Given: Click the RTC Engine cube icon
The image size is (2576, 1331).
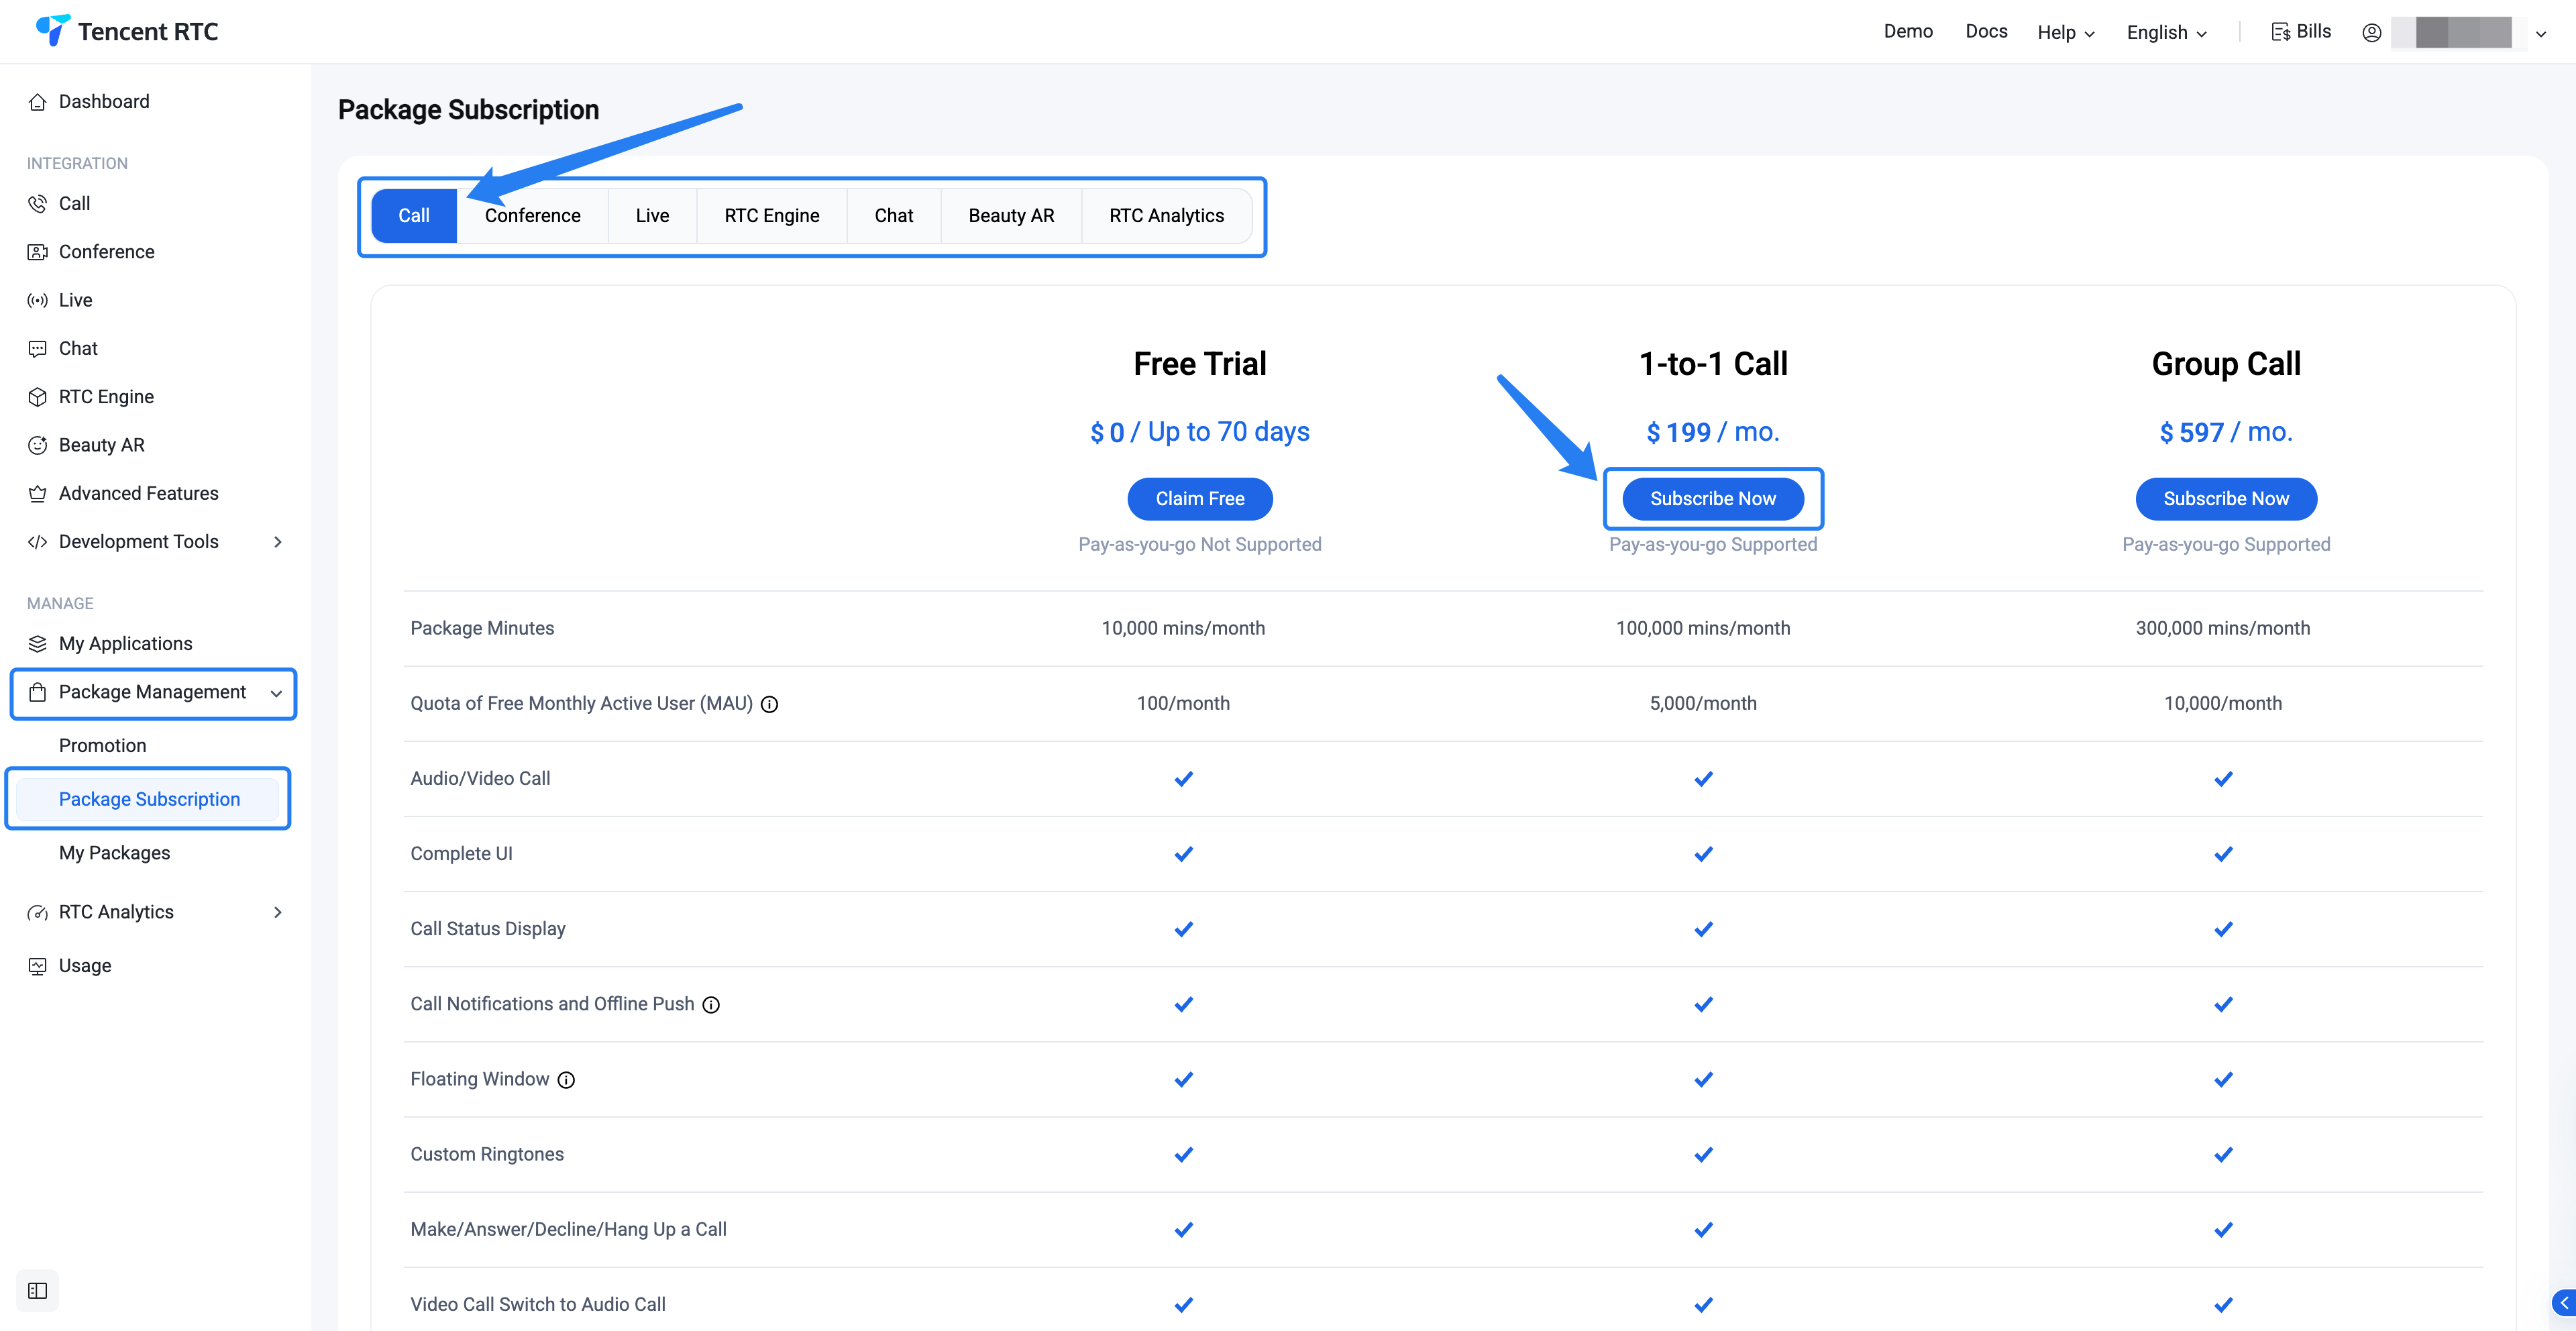Looking at the screenshot, I should coord(37,397).
